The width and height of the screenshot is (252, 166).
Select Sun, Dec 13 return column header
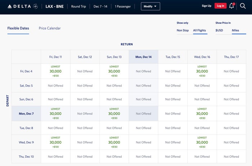[114, 57]
